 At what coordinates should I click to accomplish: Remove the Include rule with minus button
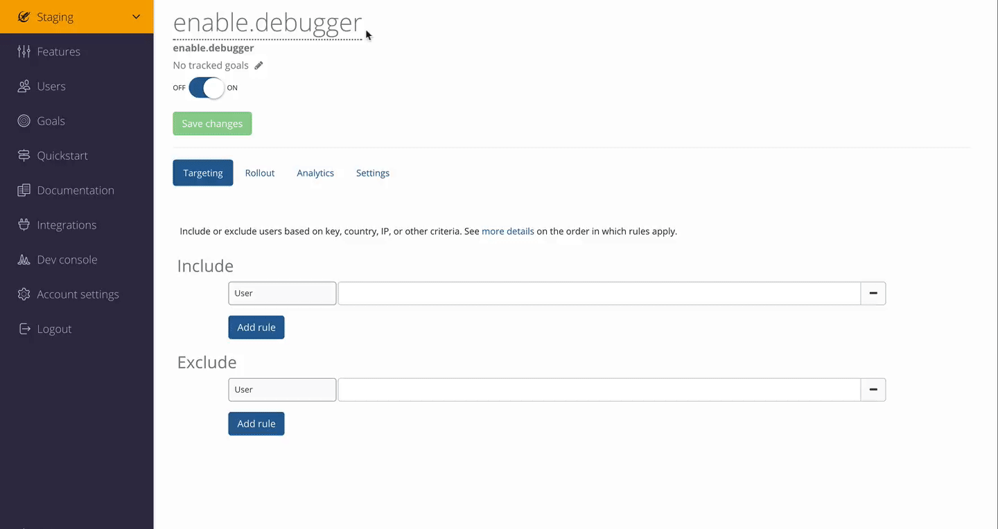click(873, 294)
